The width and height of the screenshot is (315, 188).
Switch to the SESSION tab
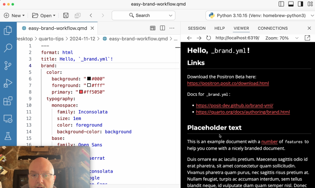click(x=197, y=28)
